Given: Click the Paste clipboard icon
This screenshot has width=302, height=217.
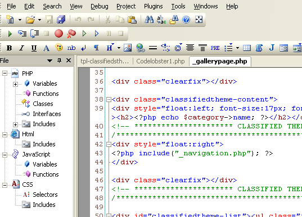Looking at the screenshot, I should click(x=132, y=20).
